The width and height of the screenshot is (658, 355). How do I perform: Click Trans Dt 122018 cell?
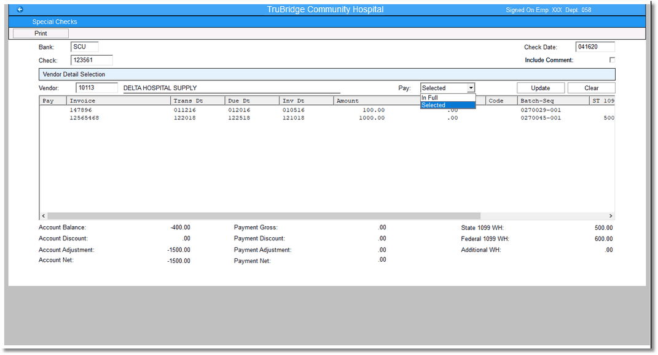(185, 118)
